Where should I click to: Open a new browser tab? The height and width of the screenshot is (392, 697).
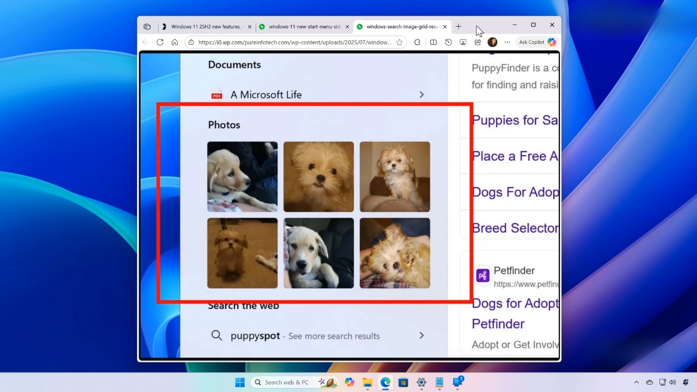point(458,26)
